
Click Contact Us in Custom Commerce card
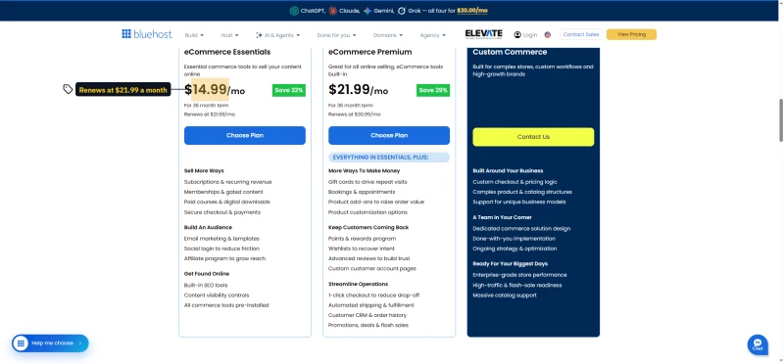tap(533, 137)
